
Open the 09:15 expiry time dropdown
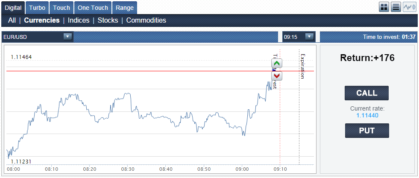[309, 37]
